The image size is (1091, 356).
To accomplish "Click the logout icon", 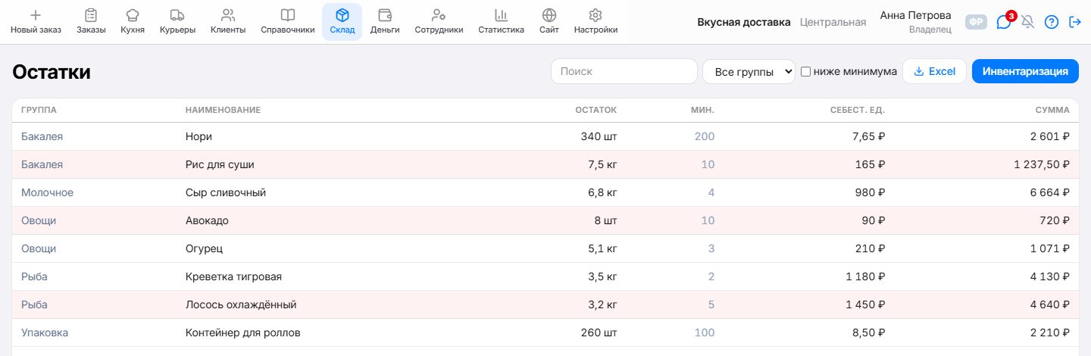I will 1074,22.
